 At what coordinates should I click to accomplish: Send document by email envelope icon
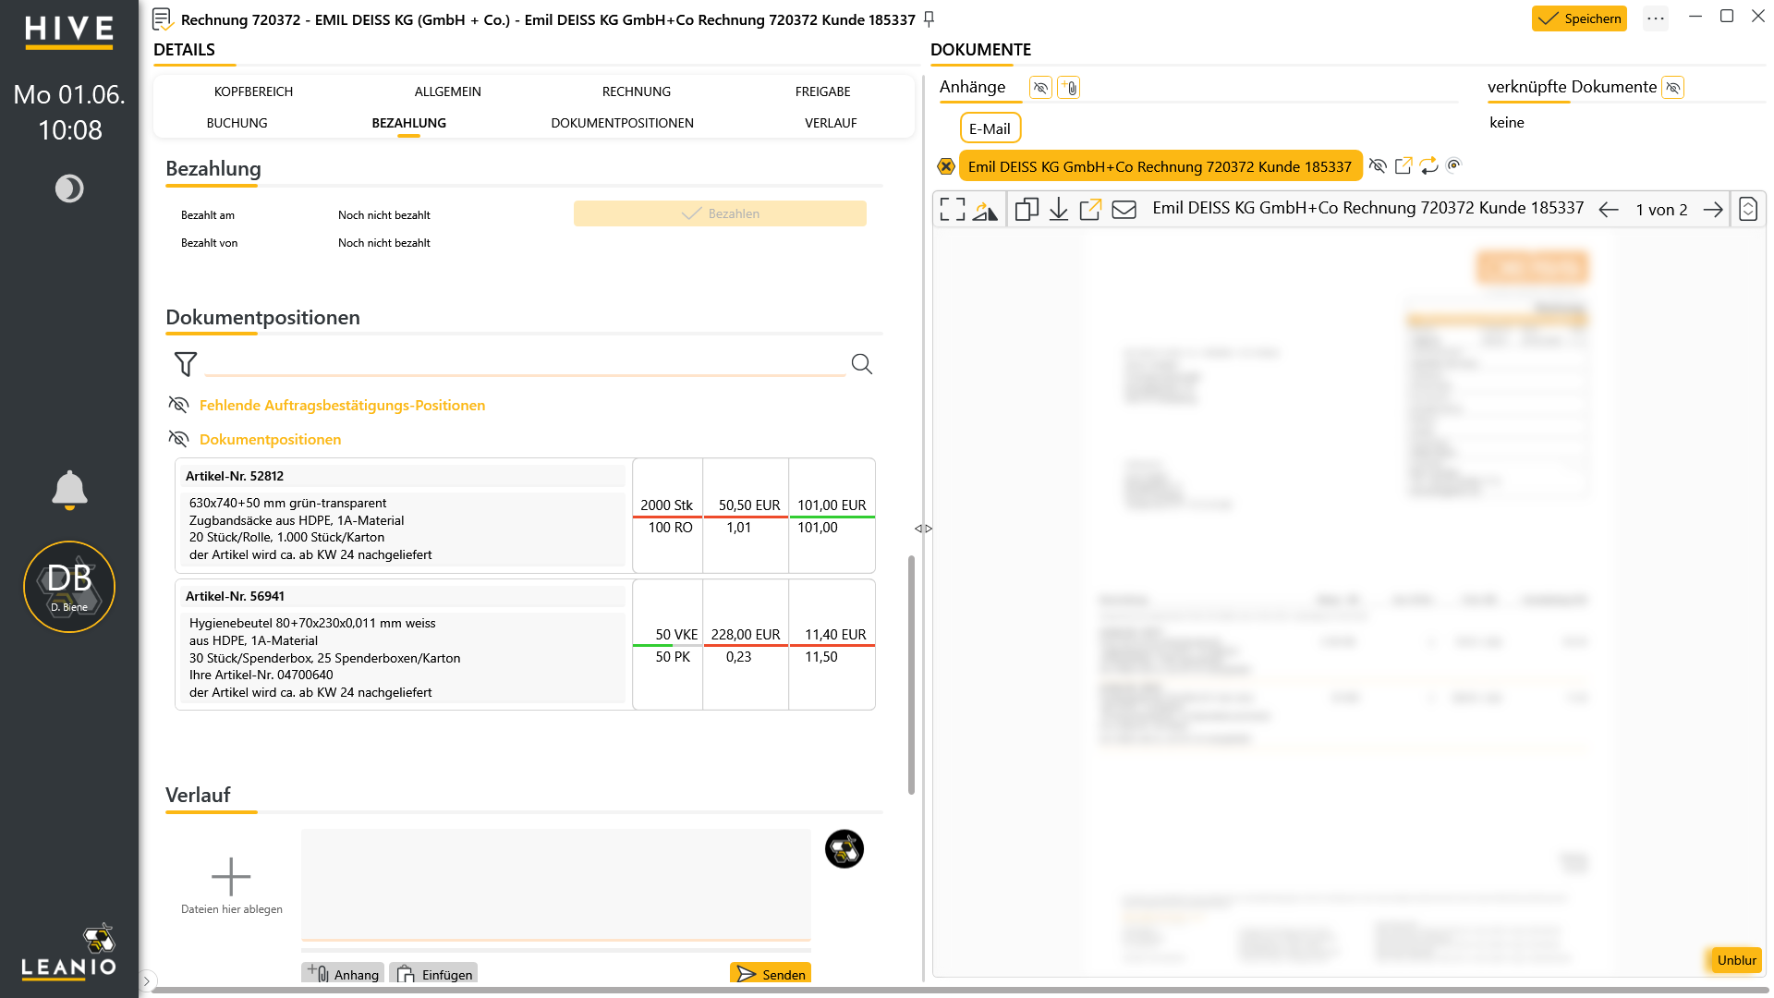click(1124, 210)
